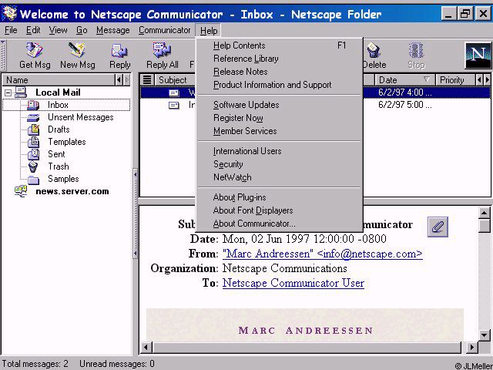Image resolution: width=493 pixels, height=370 pixels.
Task: Choose Register Now menu item
Action: (280, 118)
